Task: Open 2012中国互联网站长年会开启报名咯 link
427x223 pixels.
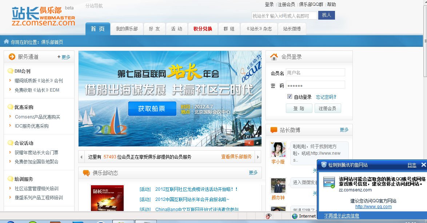Action: [x=192, y=199]
